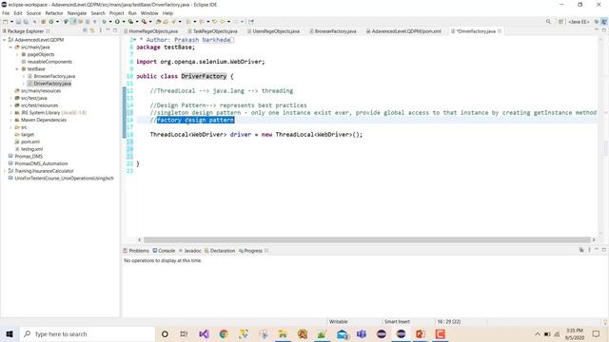Click the External Tools run icon
Viewport: 609px width, 342px height.
tap(144, 22)
